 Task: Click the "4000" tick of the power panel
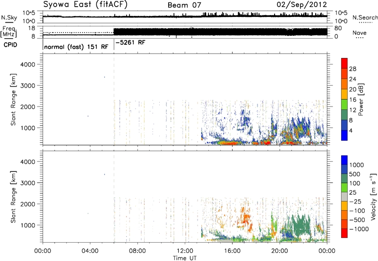[28, 65]
